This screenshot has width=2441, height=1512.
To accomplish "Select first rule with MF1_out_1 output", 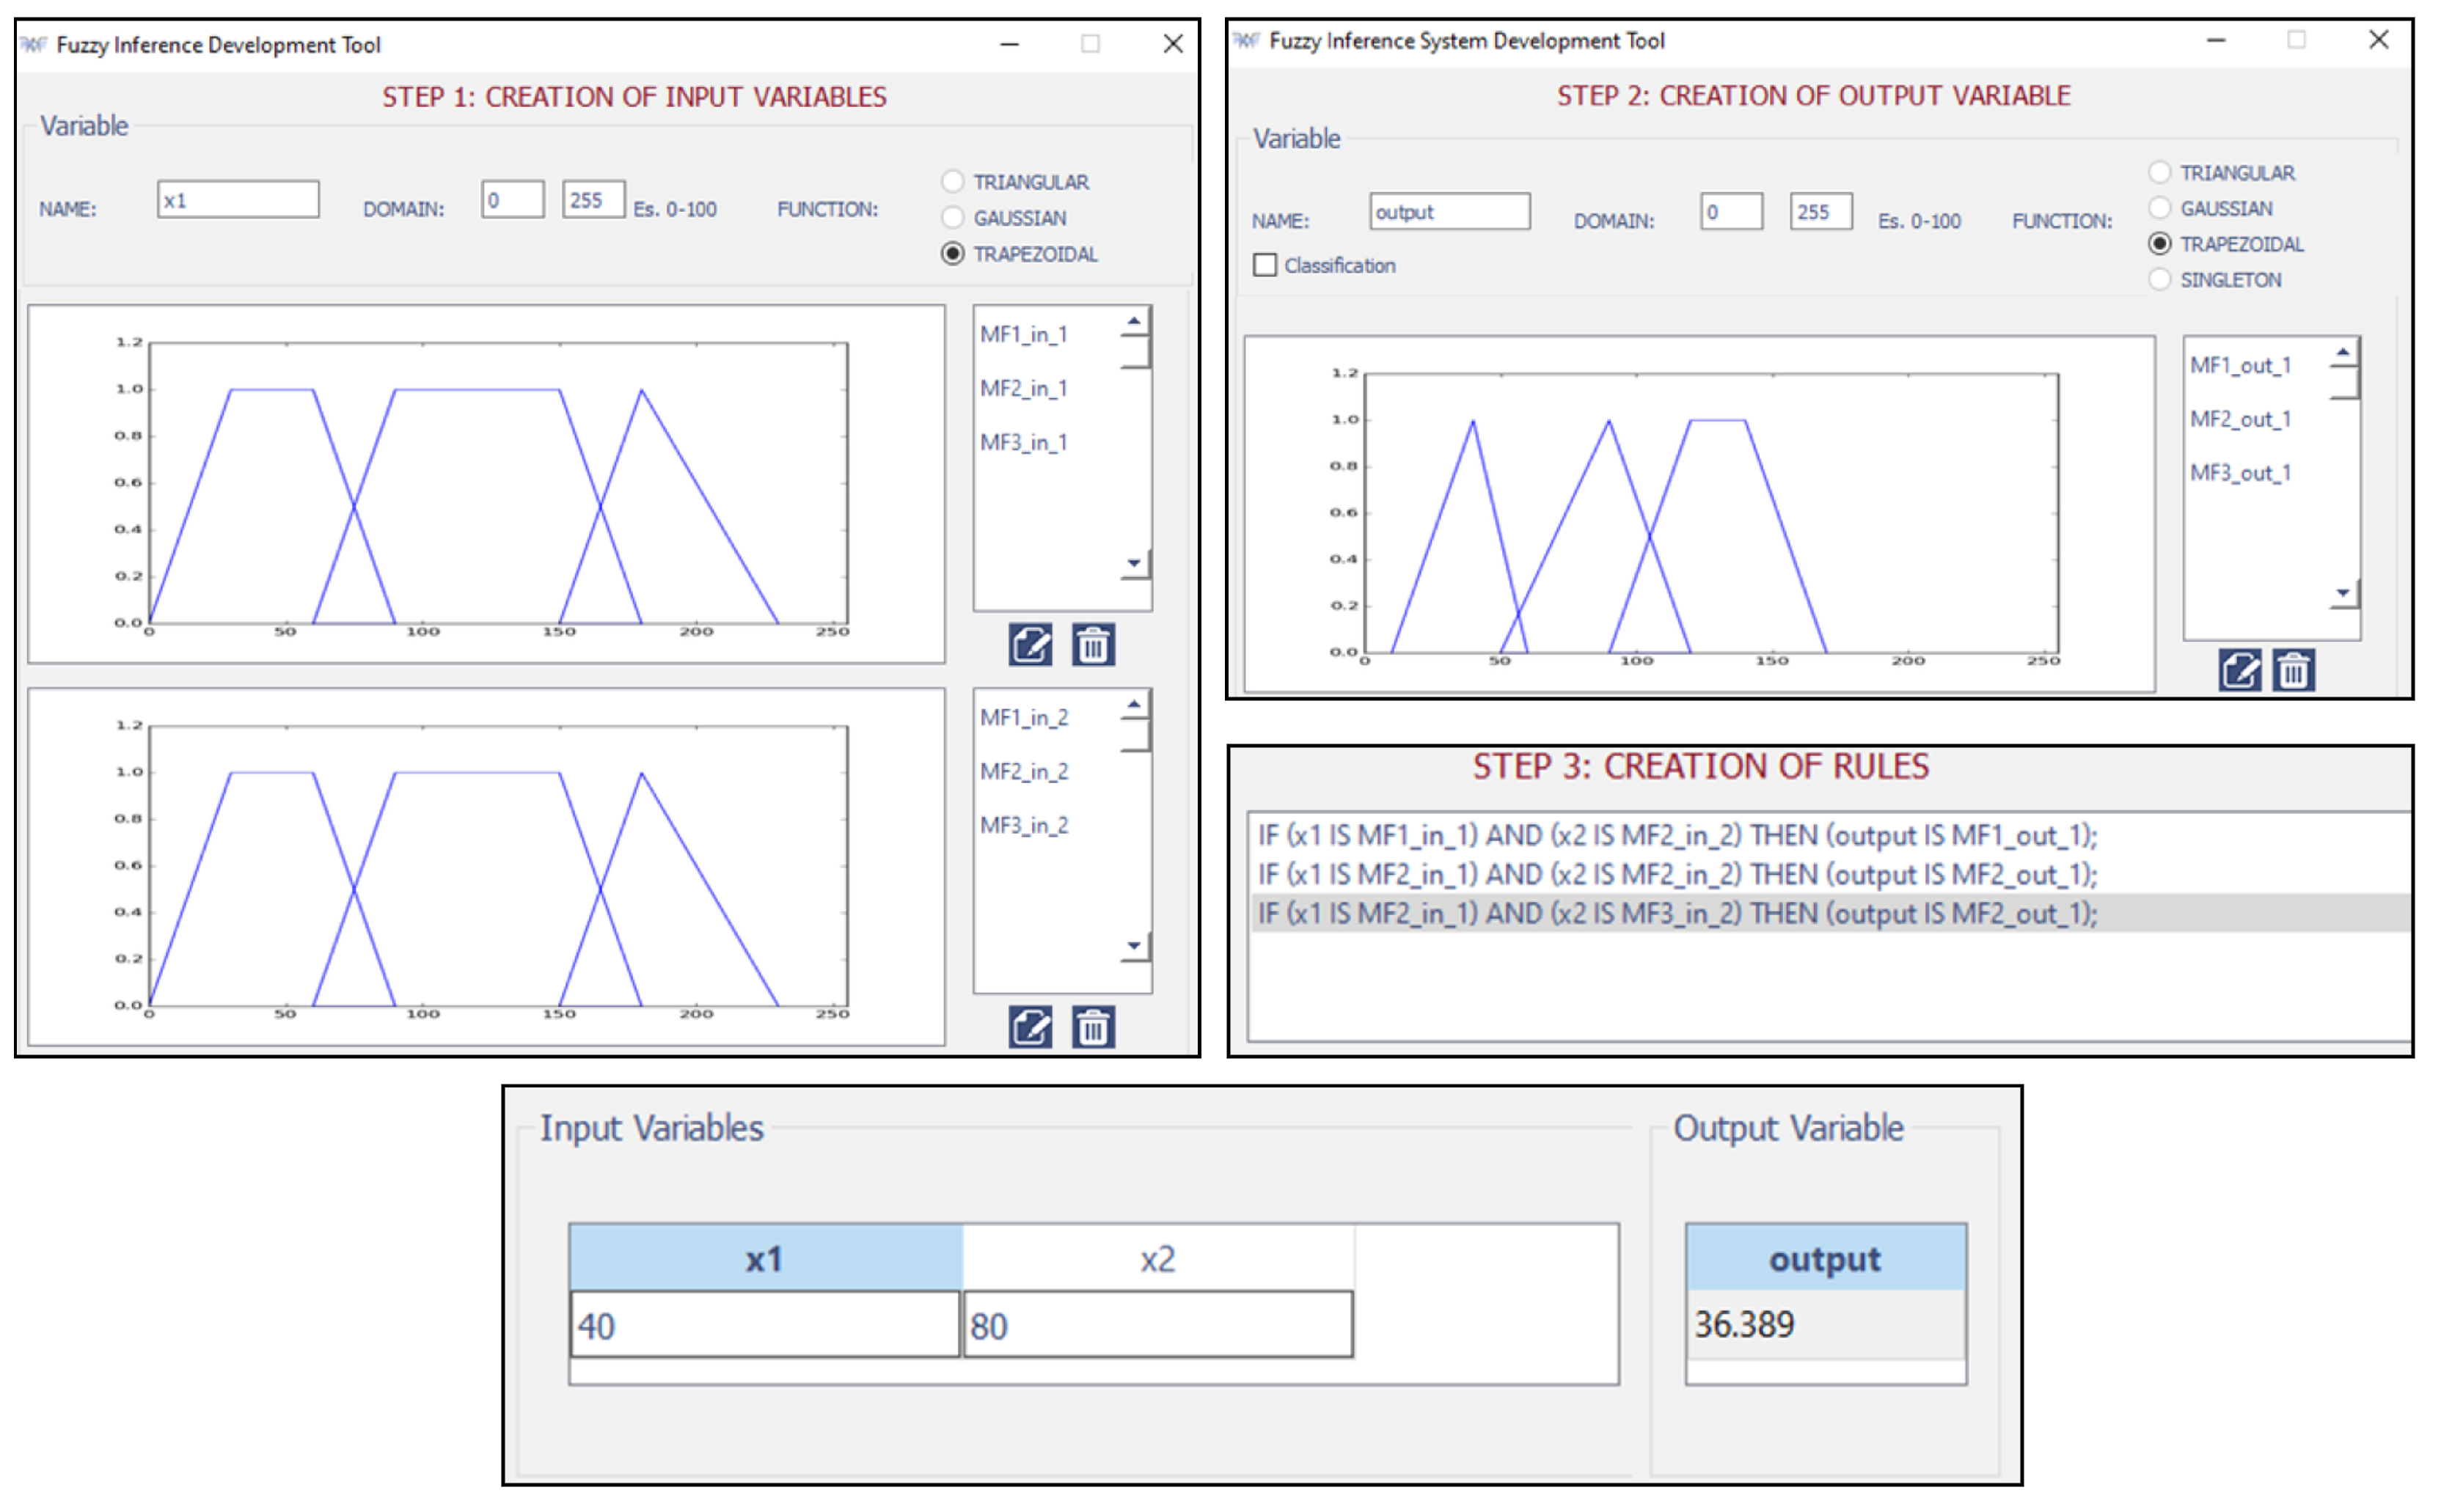I will (x=1676, y=835).
